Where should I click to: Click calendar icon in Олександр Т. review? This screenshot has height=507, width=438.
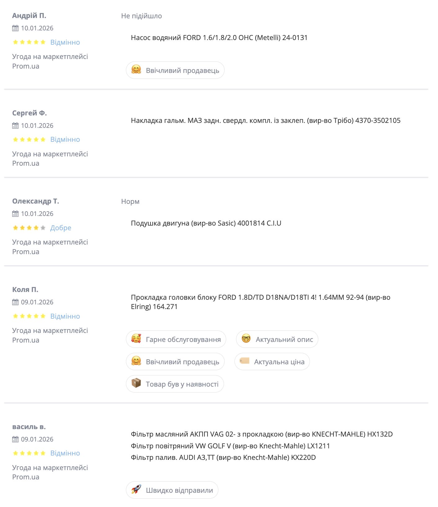[15, 214]
